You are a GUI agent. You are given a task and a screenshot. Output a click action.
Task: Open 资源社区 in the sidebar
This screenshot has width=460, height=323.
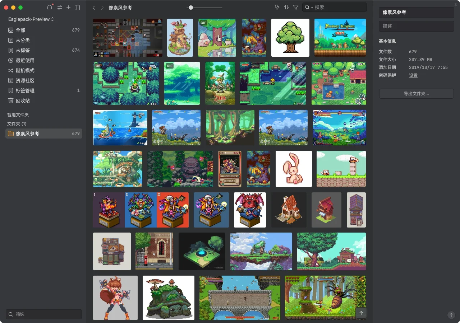coord(44,80)
